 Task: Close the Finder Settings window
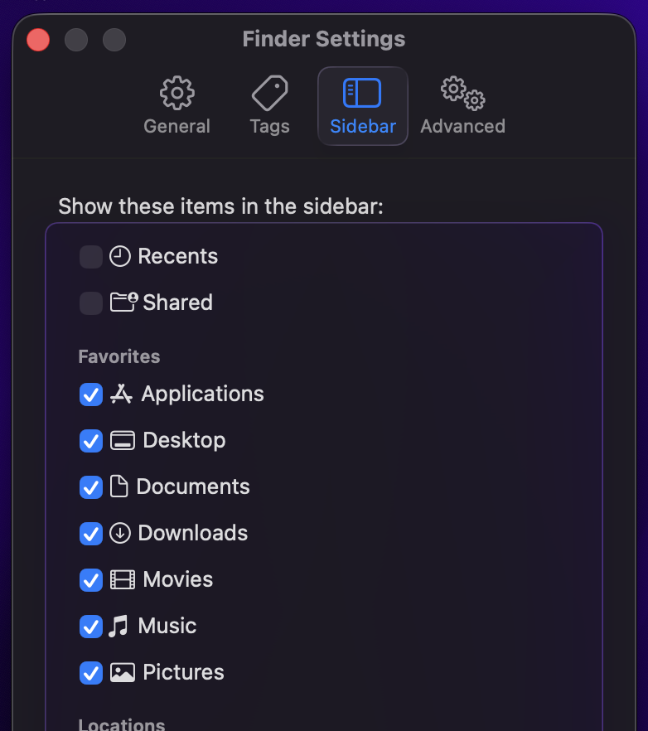click(38, 39)
